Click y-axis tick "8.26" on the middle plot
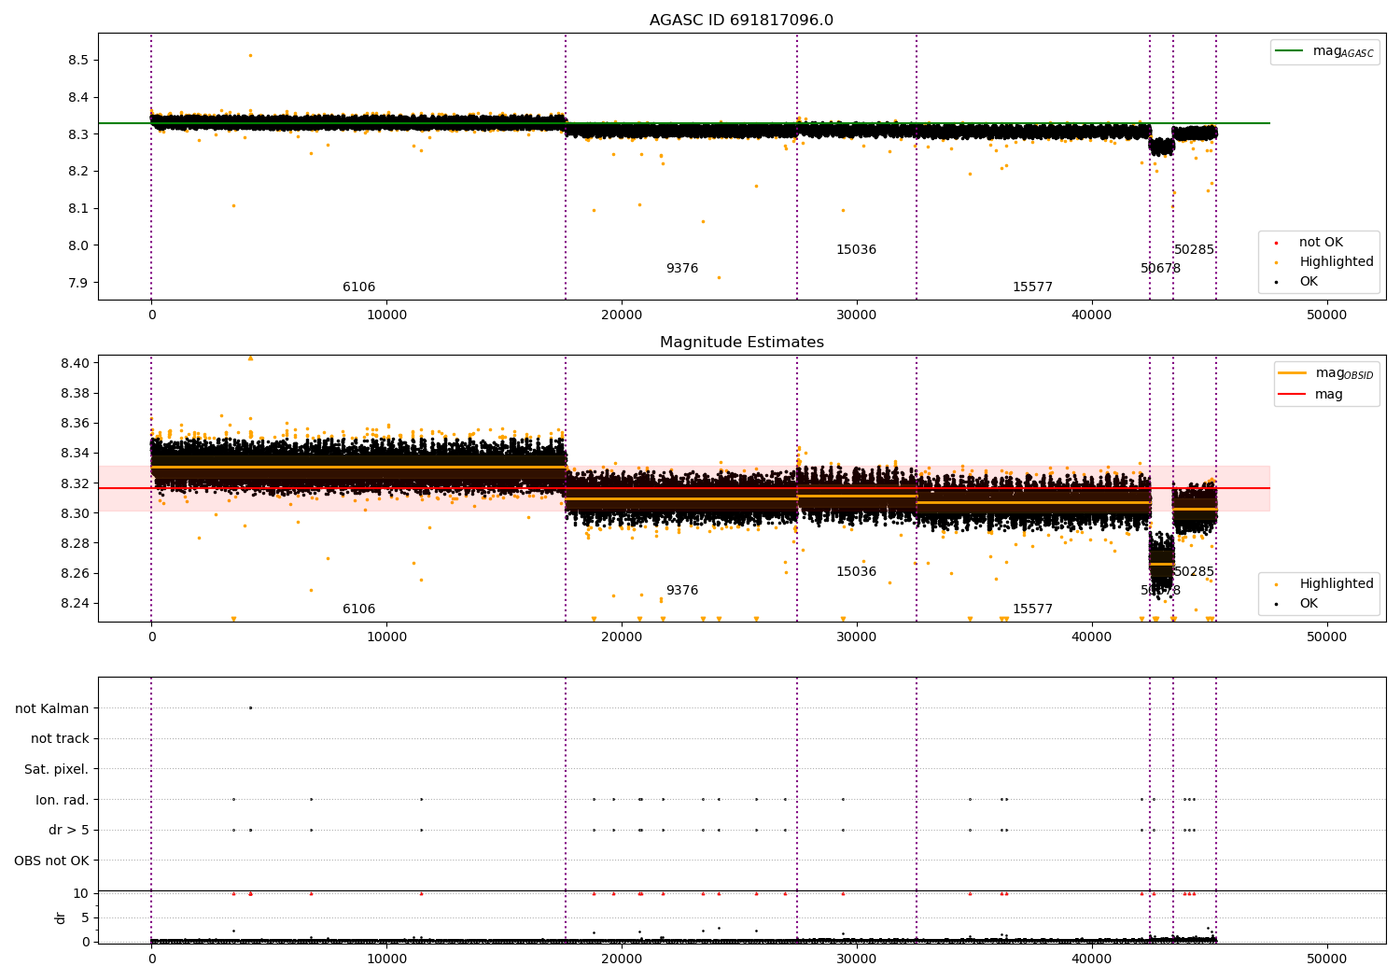 point(74,573)
